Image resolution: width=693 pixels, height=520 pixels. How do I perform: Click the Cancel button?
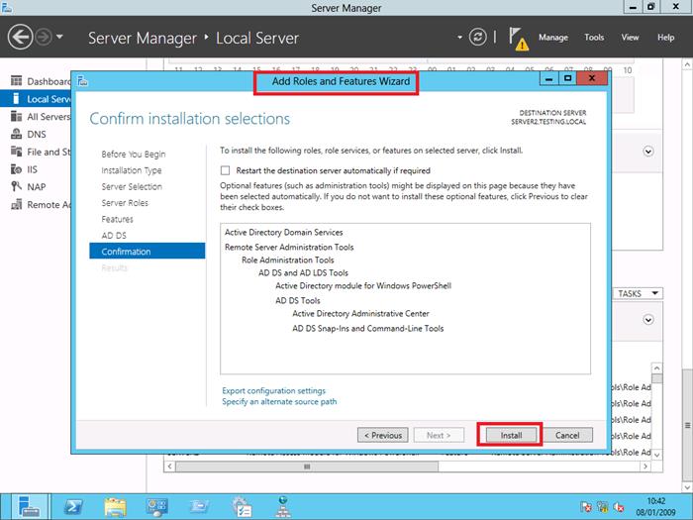coord(567,435)
